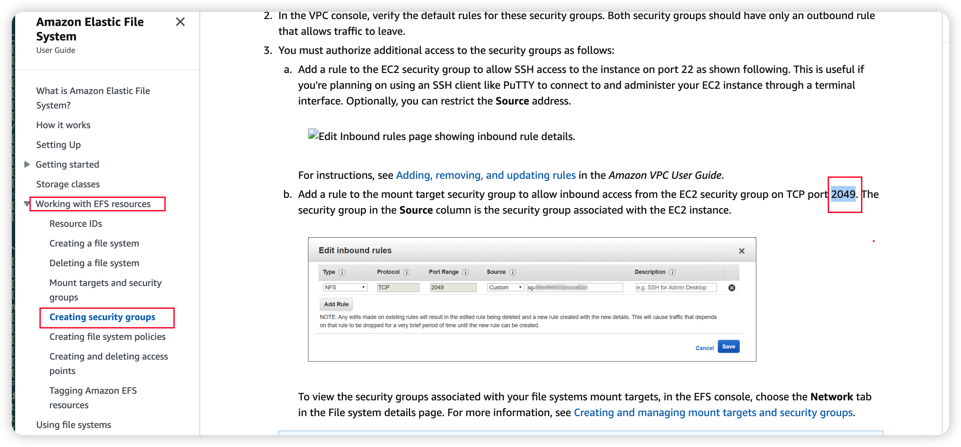Click the Add Rule button
This screenshot has height=447, width=961.
[336, 304]
